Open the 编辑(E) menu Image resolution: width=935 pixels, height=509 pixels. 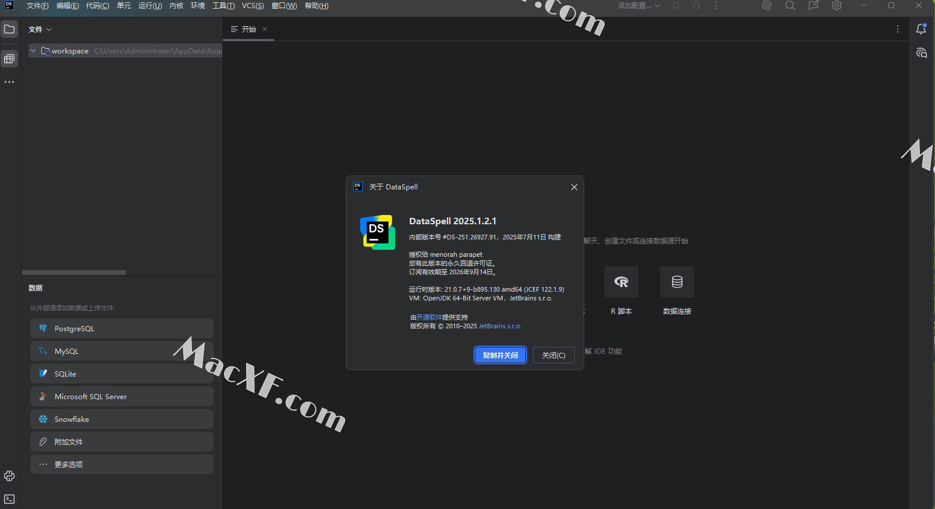pyautogui.click(x=67, y=6)
